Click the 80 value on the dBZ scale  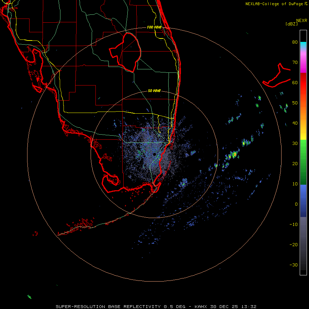pos(295,42)
